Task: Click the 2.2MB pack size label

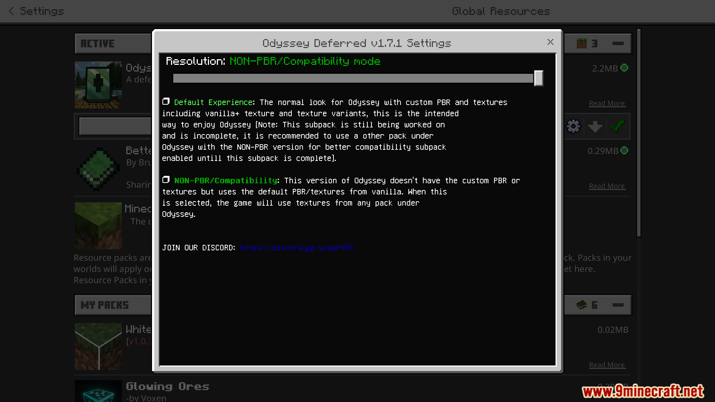Action: point(605,69)
